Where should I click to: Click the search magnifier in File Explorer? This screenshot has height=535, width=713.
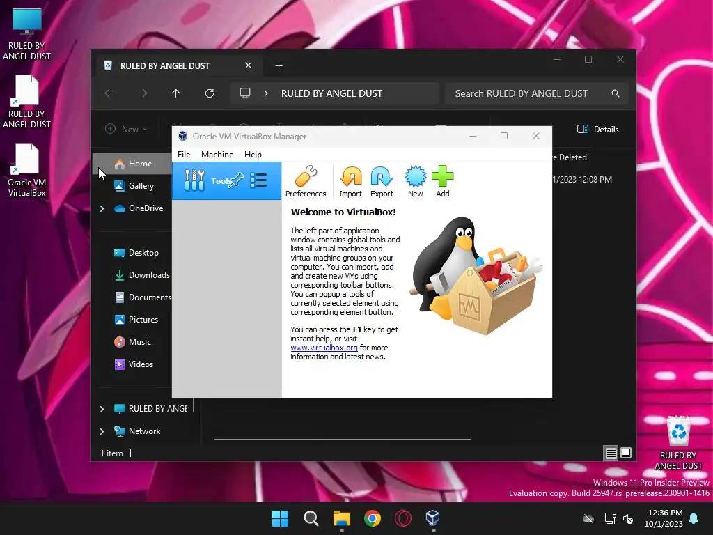(x=616, y=93)
